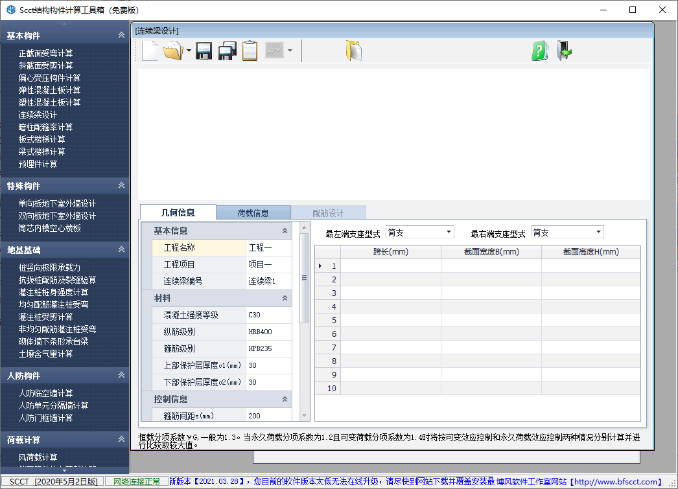This screenshot has height=489, width=678.
Task: Collapse the 控制信息 property section
Action: pos(285,399)
